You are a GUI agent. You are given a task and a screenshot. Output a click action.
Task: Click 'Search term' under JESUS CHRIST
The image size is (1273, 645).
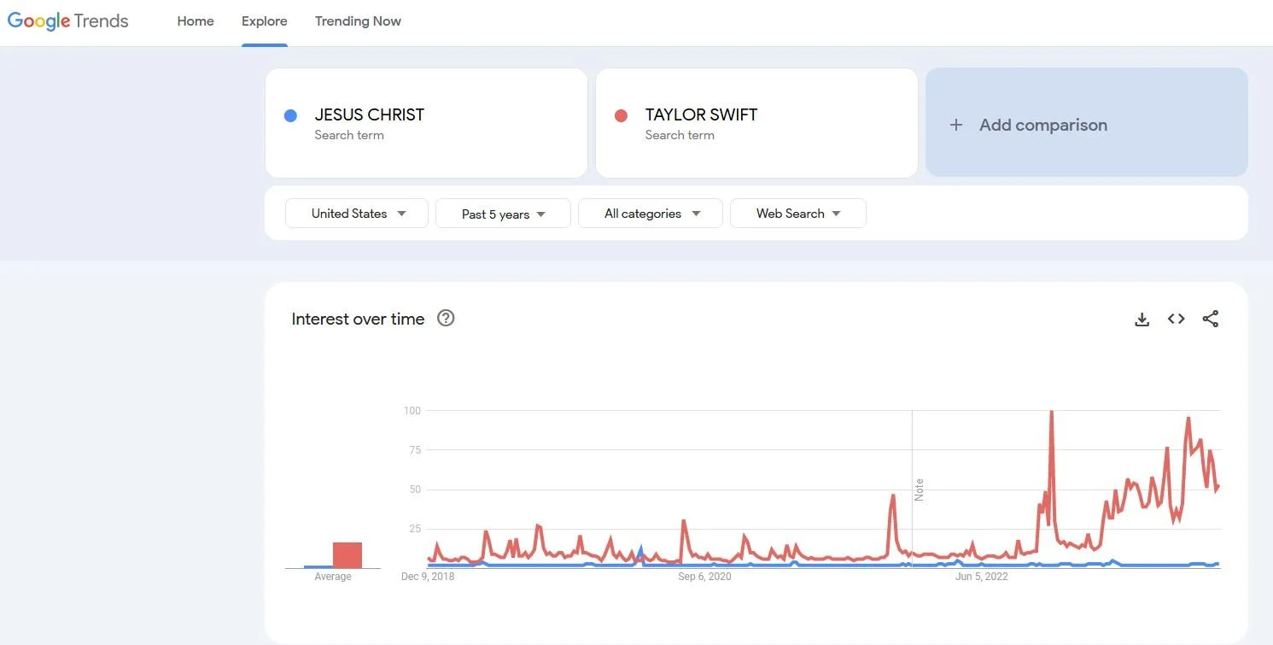349,135
